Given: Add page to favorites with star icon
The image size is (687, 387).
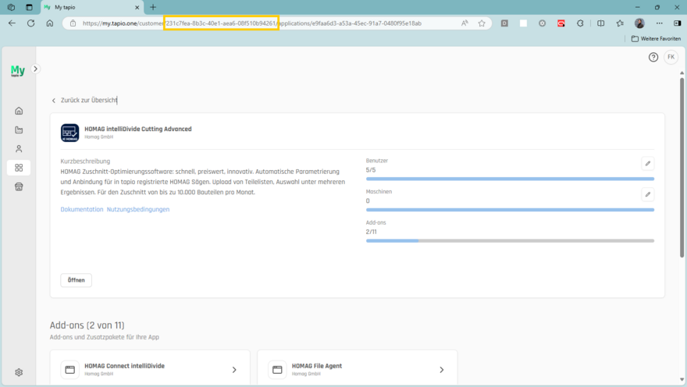Looking at the screenshot, I should tap(482, 23).
